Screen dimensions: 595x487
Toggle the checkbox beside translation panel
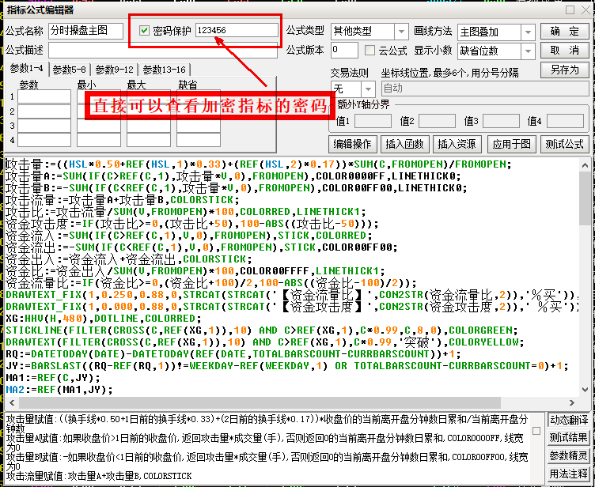tap(536, 431)
